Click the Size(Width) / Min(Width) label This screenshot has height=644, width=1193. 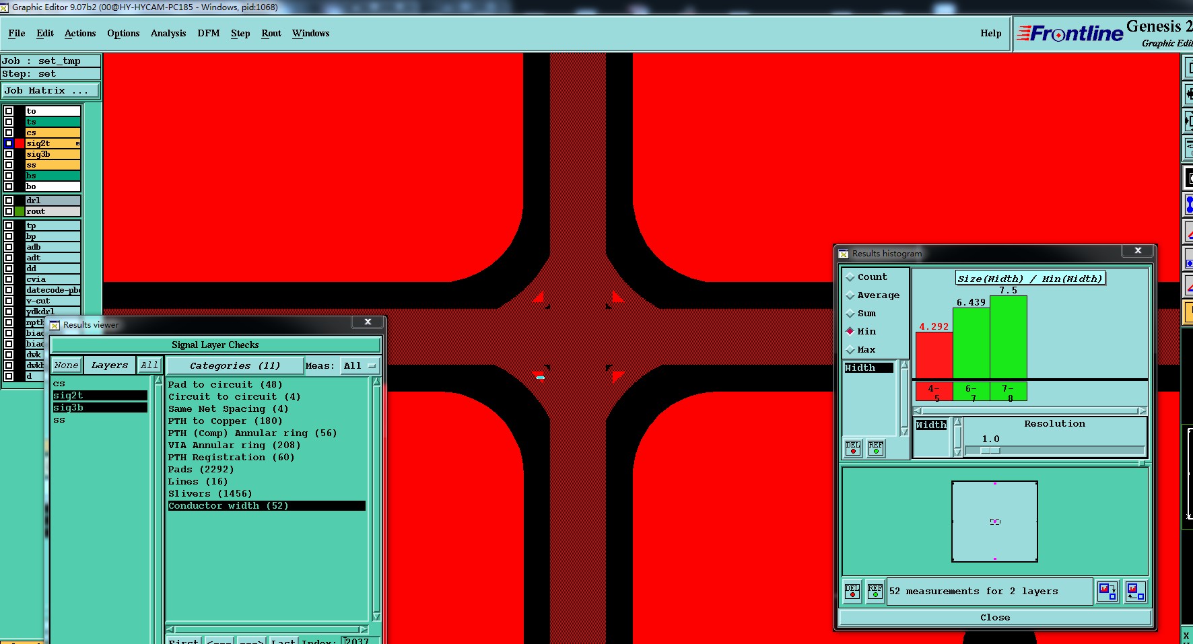point(1030,279)
